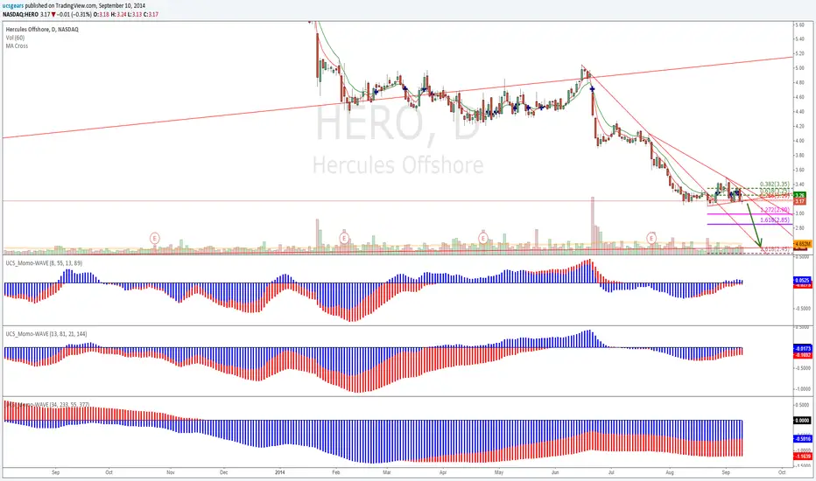Open the ucsgears author profile link

tap(13, 6)
